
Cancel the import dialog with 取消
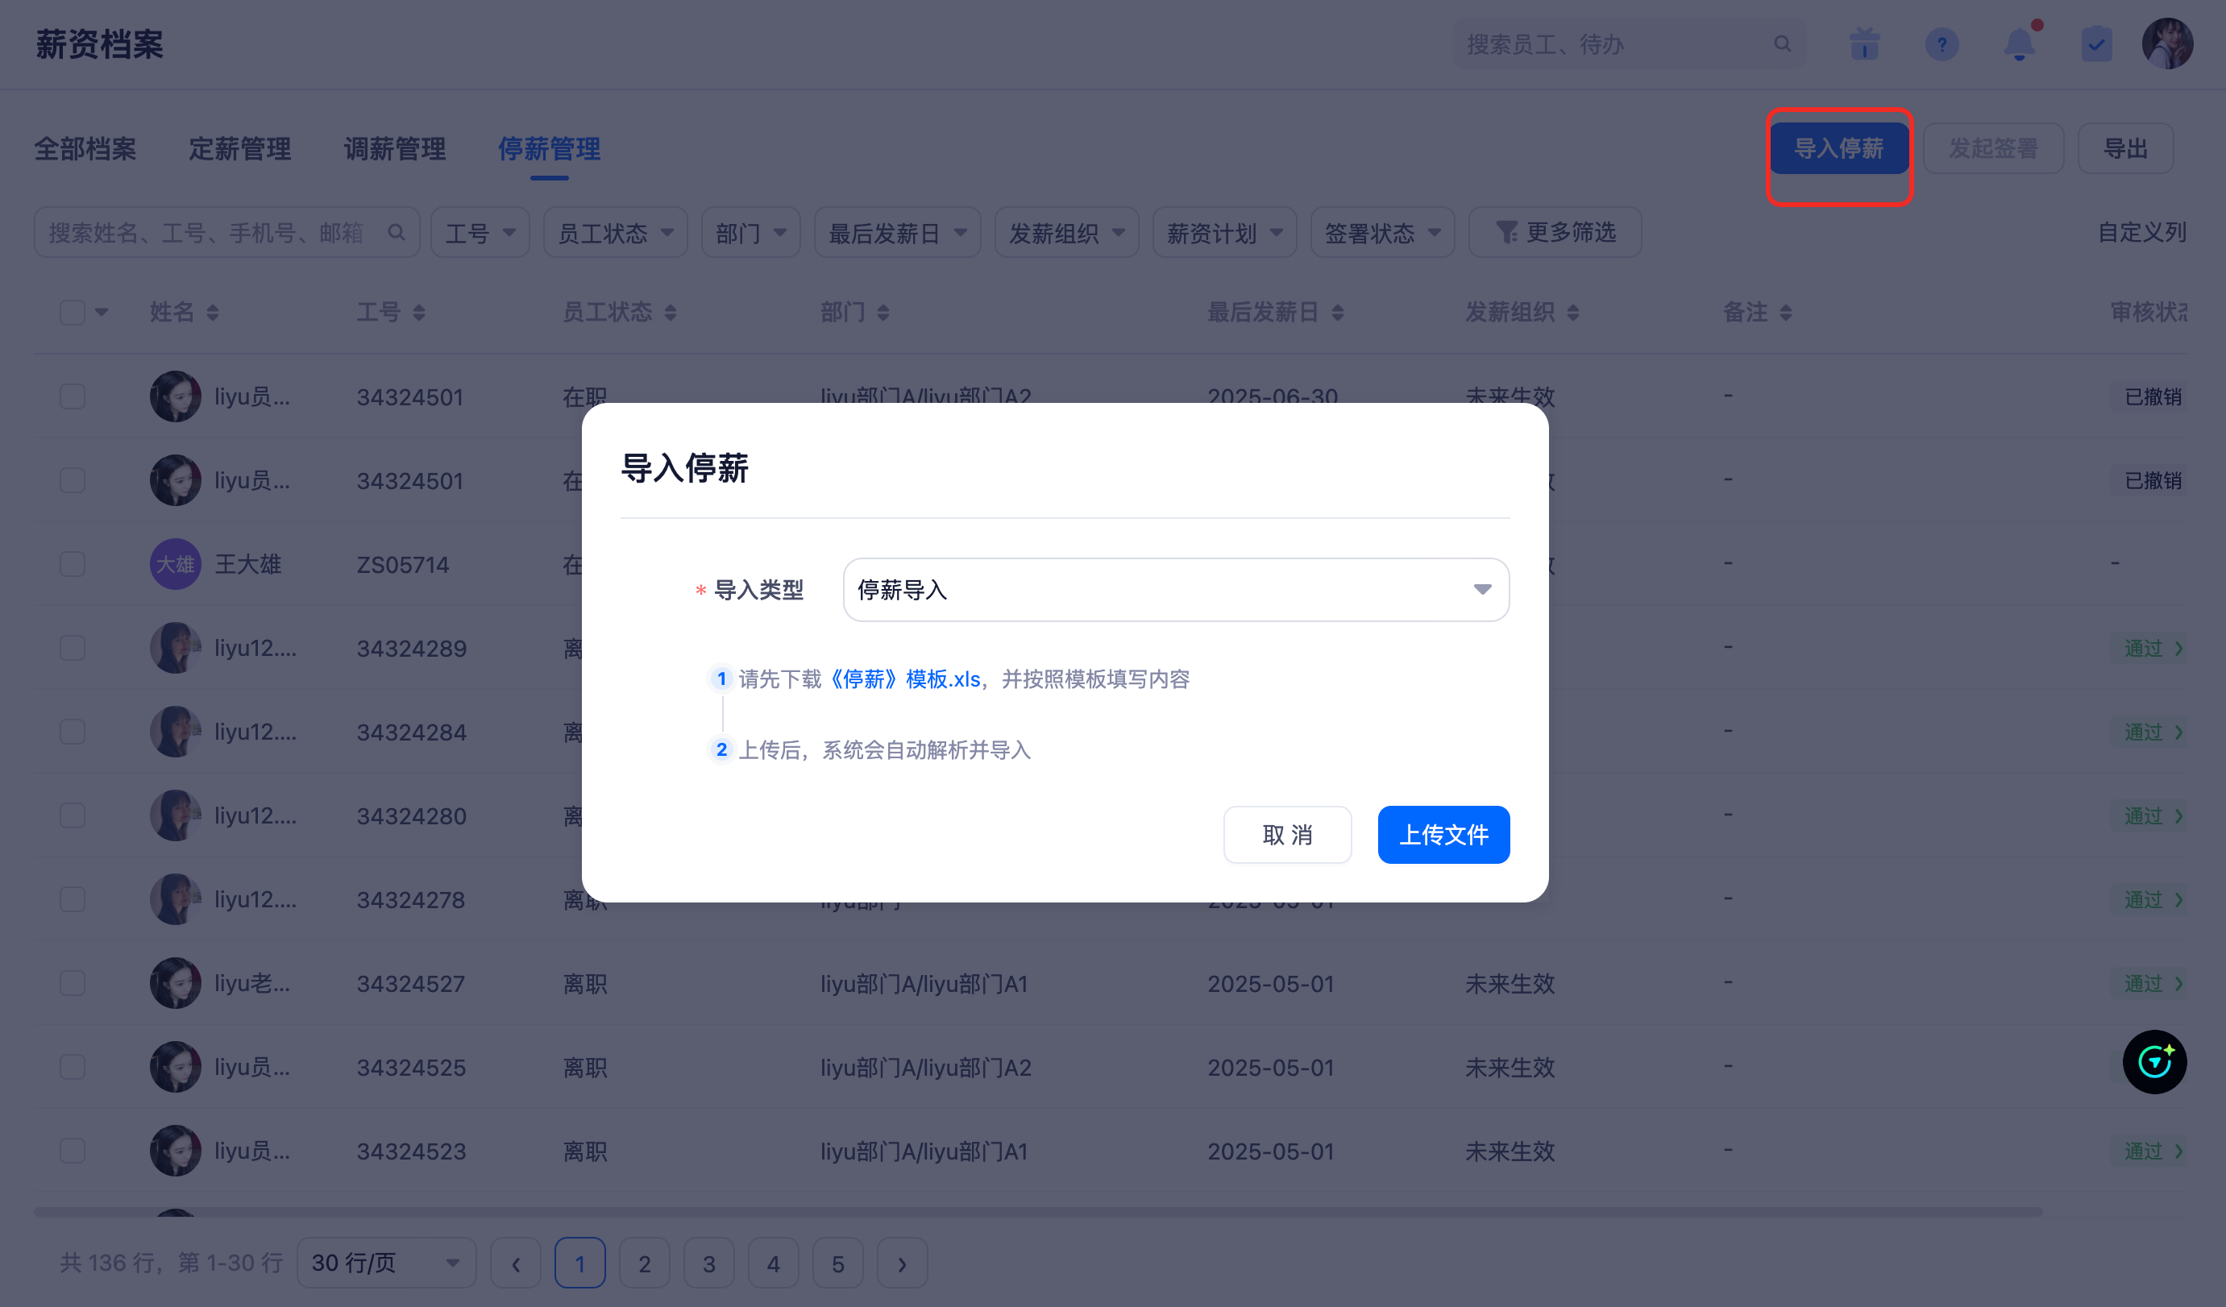1287,835
